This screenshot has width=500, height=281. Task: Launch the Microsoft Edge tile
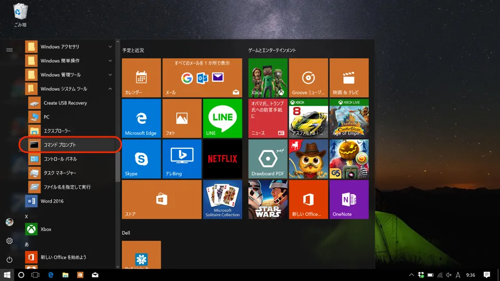141,118
